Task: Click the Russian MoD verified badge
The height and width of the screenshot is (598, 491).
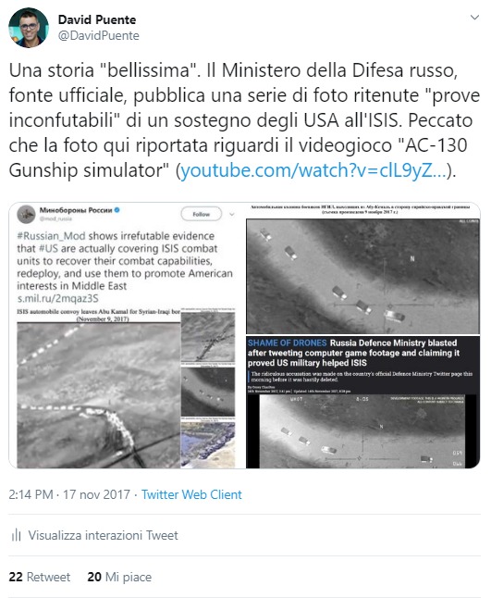Action: 117,210
